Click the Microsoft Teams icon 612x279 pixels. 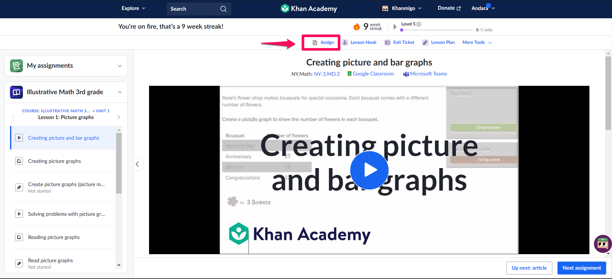(406, 74)
